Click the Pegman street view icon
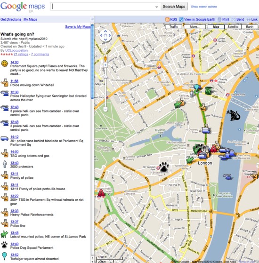Image resolution: width=259 pixels, height=263 pixels. point(105,58)
